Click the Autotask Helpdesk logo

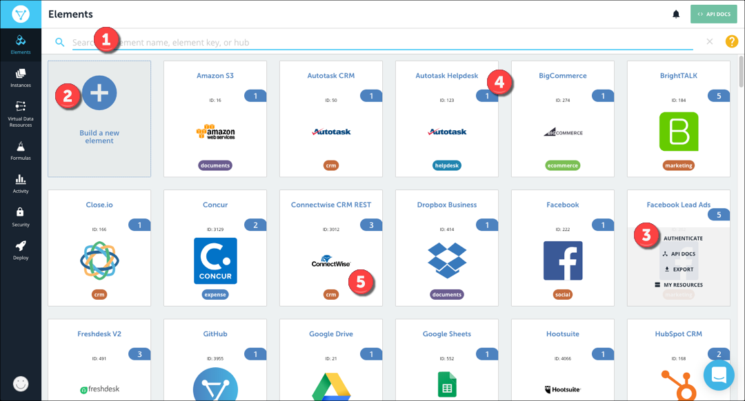tap(447, 132)
